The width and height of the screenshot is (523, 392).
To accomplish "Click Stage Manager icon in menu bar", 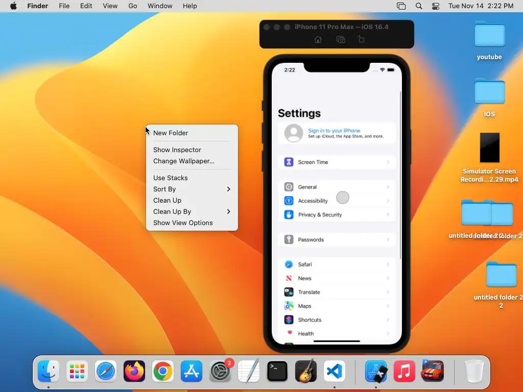I will pyautogui.click(x=401, y=6).
